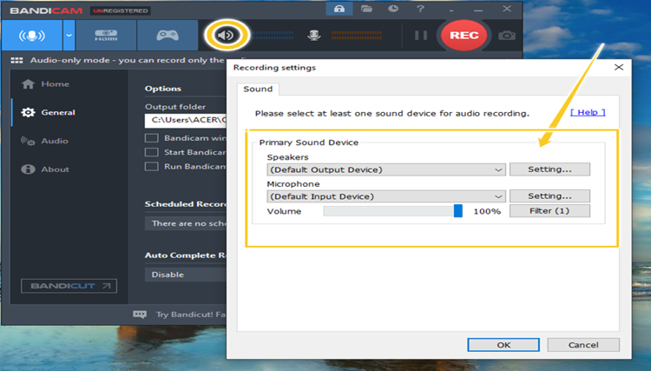Expand the recording mode dropdown arrow
651x371 pixels.
[69, 36]
